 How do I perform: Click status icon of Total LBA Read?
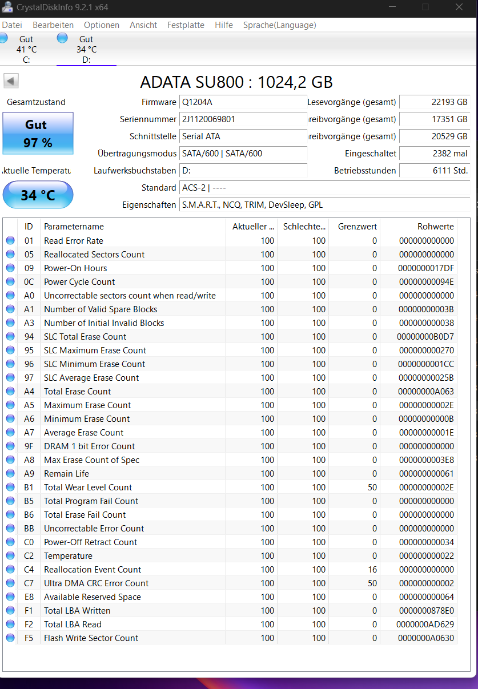10,624
